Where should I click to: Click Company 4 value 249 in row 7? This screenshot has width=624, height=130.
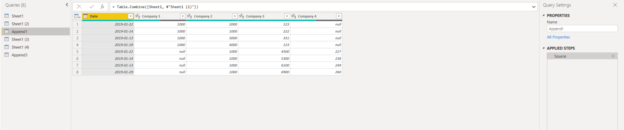pyautogui.click(x=316, y=65)
